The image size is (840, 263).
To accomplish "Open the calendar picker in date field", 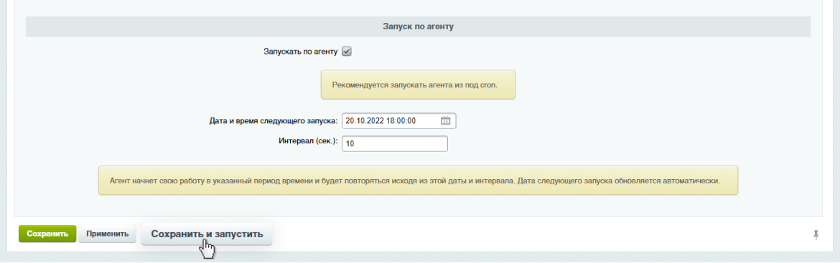I will click(x=445, y=121).
